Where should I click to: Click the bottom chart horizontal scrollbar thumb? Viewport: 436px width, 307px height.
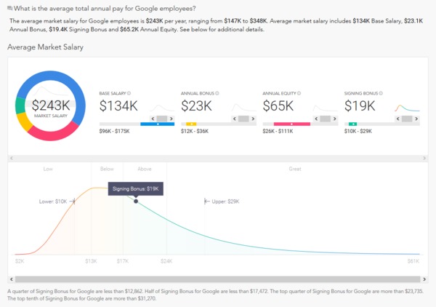(x=218, y=279)
